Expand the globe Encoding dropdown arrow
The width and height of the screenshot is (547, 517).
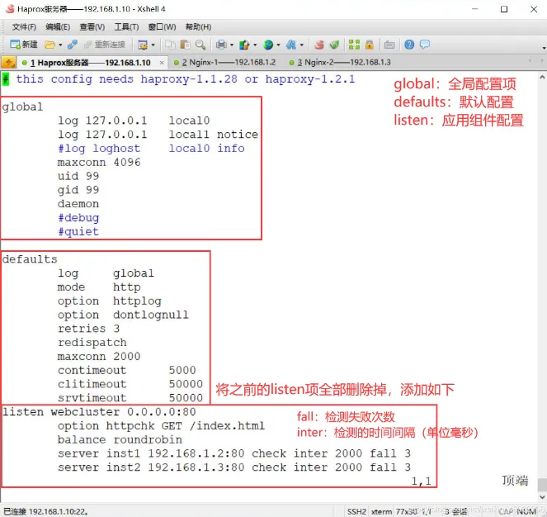(278, 45)
